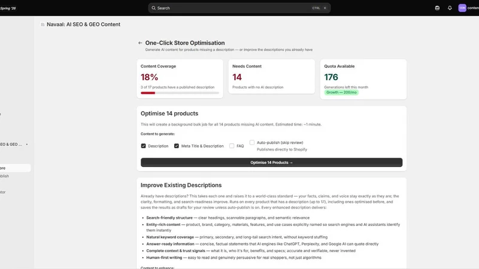Image resolution: width=479 pixels, height=269 pixels.
Task: Click the Quota Available value 176
Action: [331, 77]
